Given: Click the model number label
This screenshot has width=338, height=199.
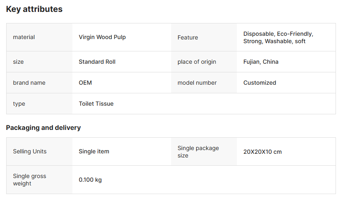Looking at the screenshot, I should click(197, 83).
